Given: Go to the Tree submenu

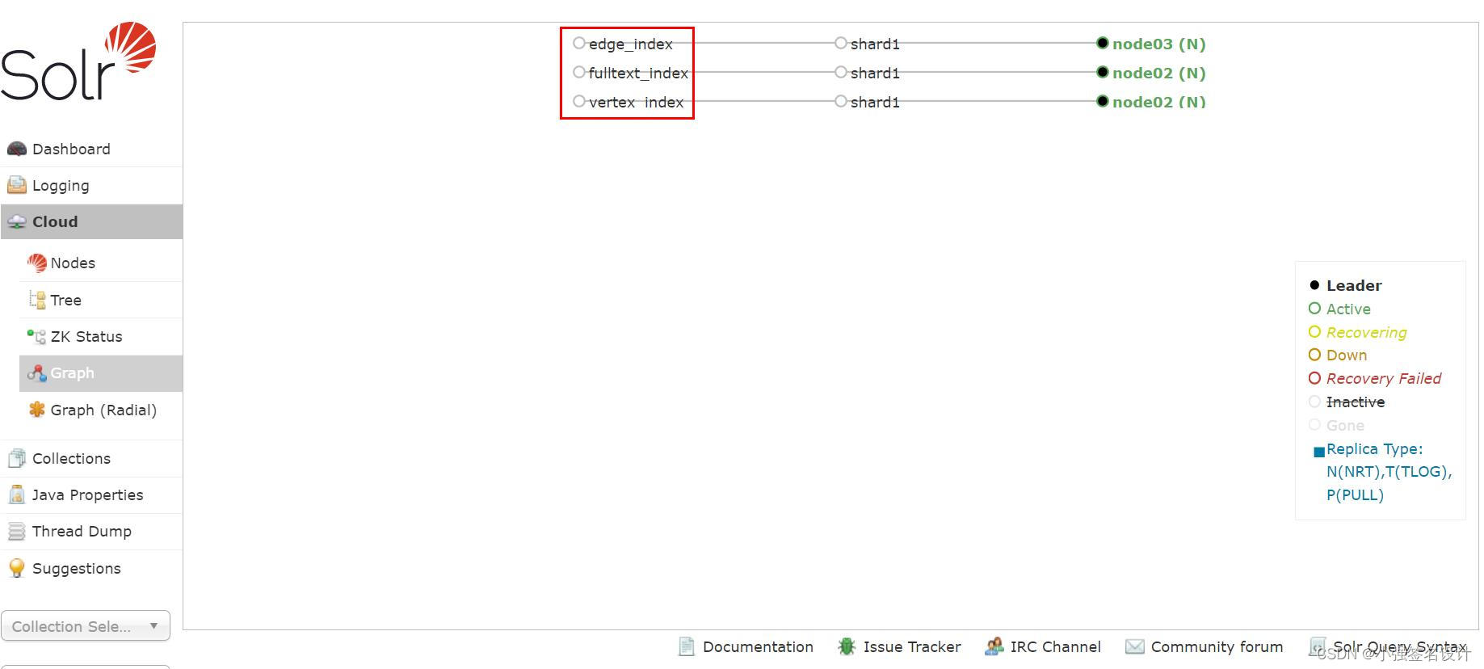Looking at the screenshot, I should tap(101, 300).
